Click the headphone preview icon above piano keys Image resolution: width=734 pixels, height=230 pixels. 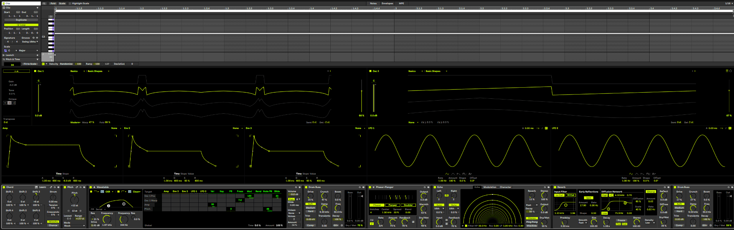point(51,17)
